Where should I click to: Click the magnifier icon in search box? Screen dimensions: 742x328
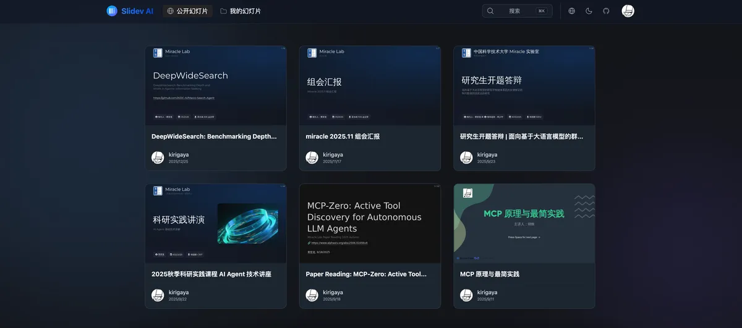(x=490, y=11)
